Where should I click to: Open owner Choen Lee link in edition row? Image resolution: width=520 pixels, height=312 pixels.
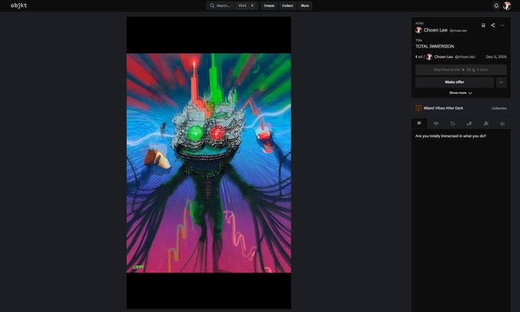[444, 57]
